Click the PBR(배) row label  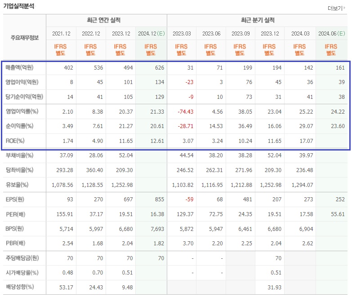pyautogui.click(x=15, y=243)
